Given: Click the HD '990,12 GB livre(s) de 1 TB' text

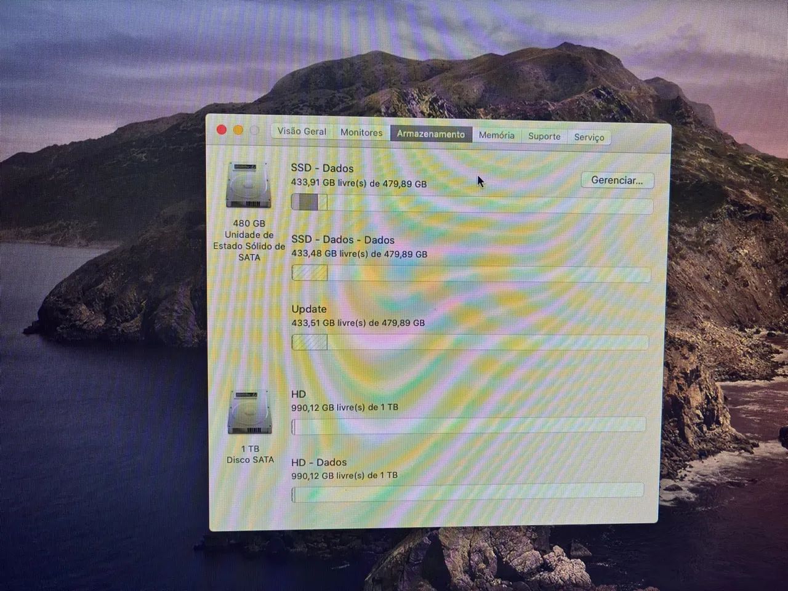Looking at the screenshot, I should (x=345, y=408).
